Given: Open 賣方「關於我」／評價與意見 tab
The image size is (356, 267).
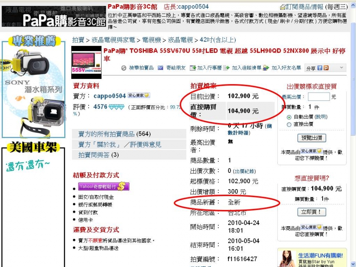Looking at the screenshot, I should (129, 144).
